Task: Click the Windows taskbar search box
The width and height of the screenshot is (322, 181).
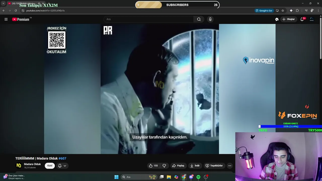Action: coord(139,177)
